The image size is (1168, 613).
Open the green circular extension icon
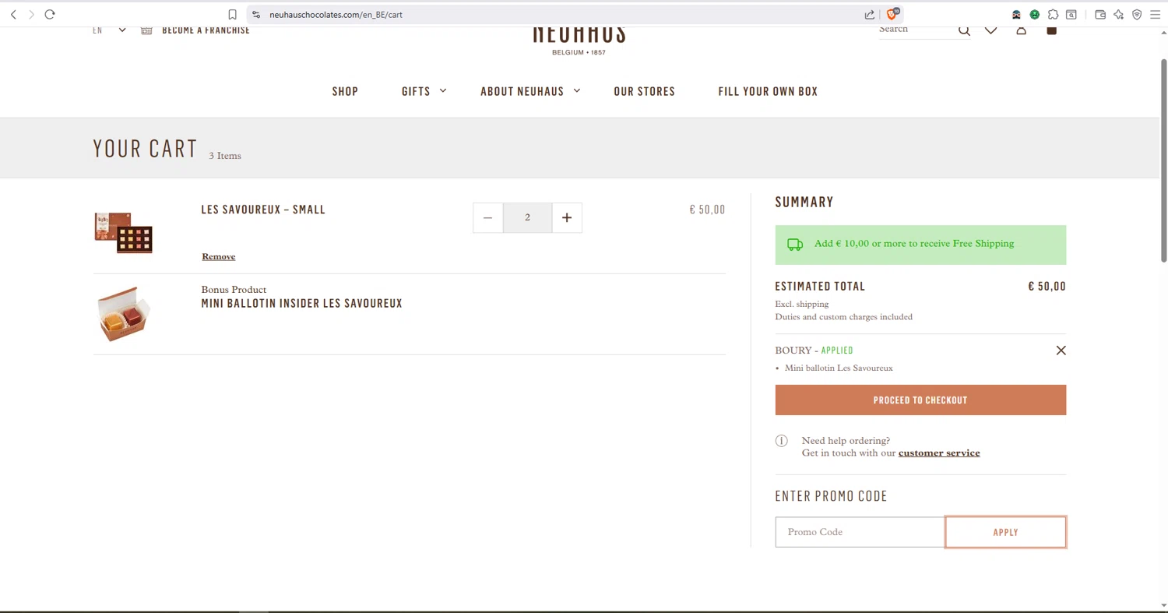(1034, 14)
